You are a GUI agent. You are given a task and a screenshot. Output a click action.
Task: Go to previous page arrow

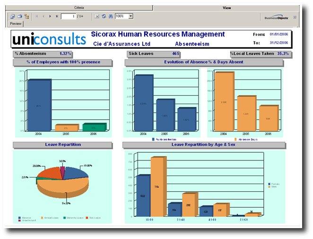43,16
